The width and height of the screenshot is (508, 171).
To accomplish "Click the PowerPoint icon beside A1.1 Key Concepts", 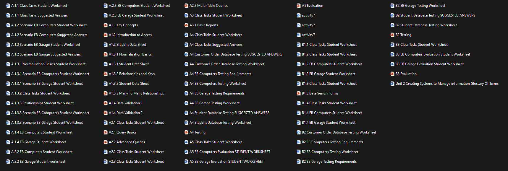I will click(x=106, y=25).
